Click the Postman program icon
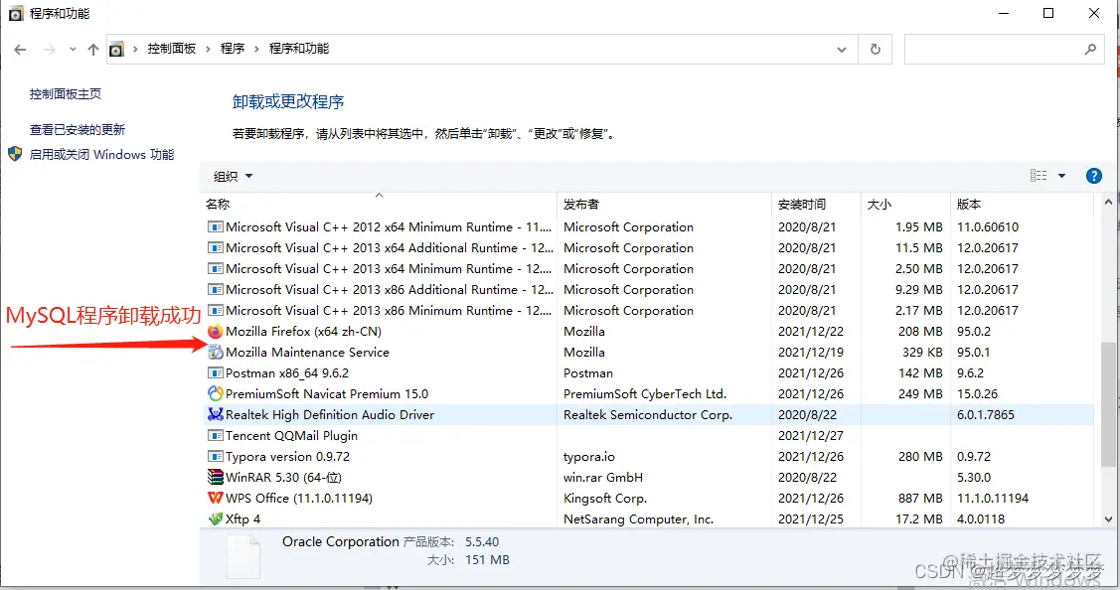 pyautogui.click(x=215, y=372)
